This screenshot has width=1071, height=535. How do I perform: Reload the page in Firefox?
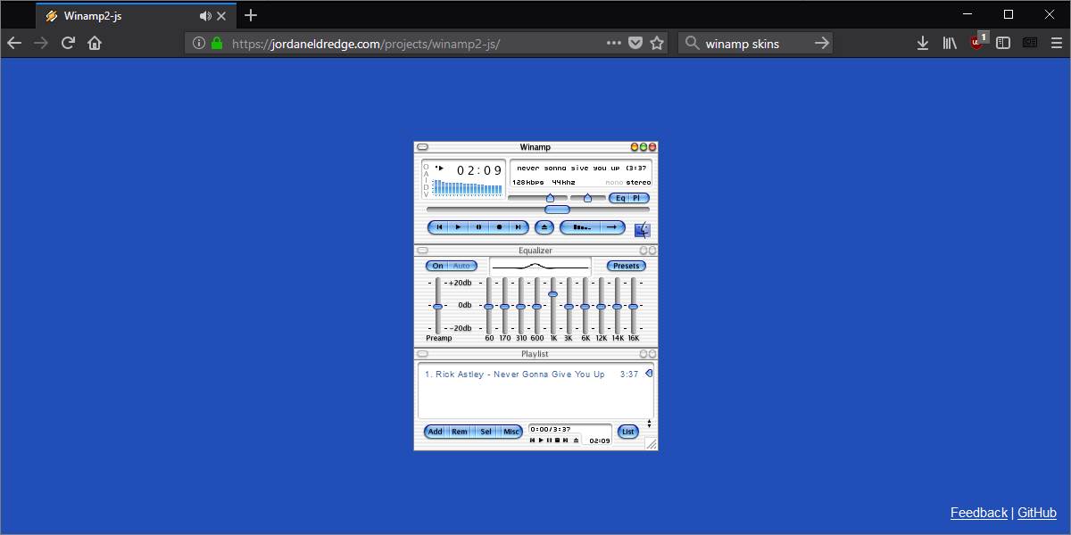[68, 43]
